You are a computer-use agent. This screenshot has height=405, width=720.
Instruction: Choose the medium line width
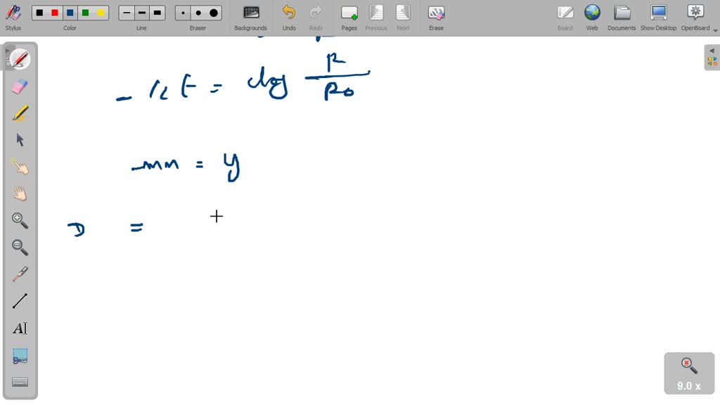142,13
